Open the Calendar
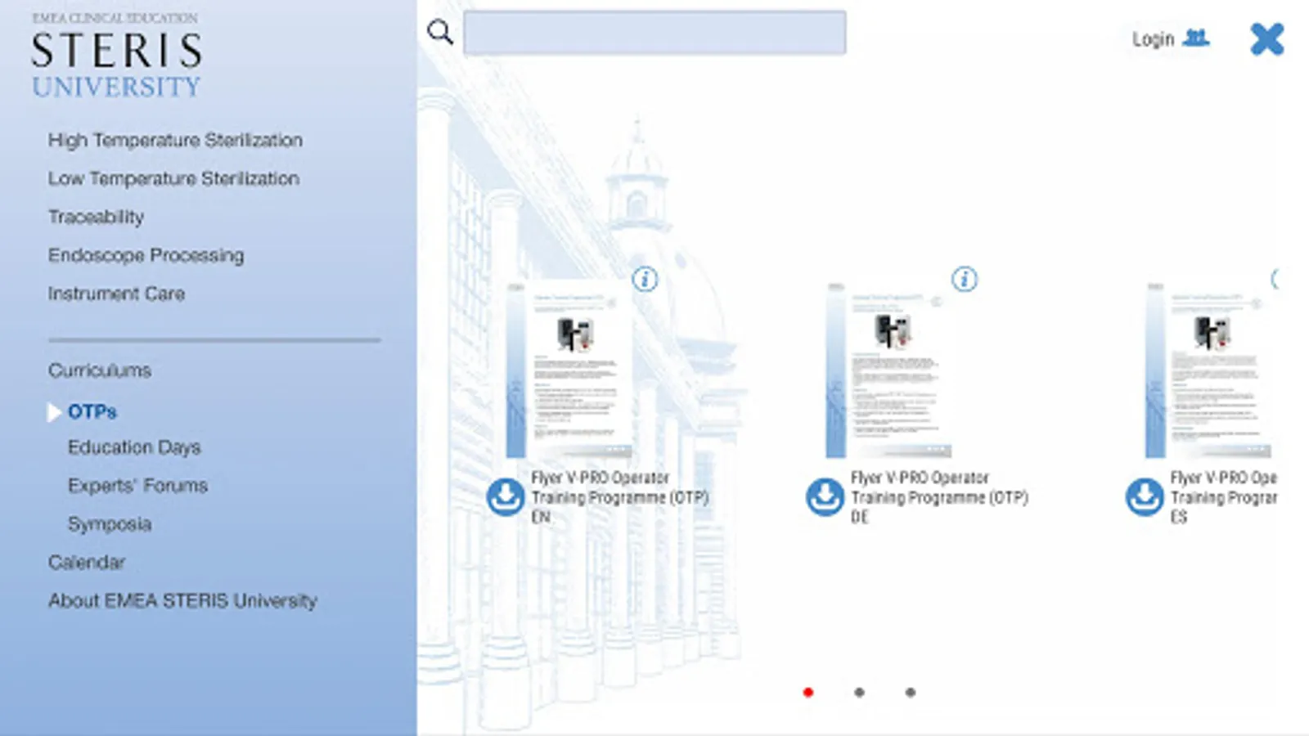The height and width of the screenshot is (736, 1309). tap(87, 563)
